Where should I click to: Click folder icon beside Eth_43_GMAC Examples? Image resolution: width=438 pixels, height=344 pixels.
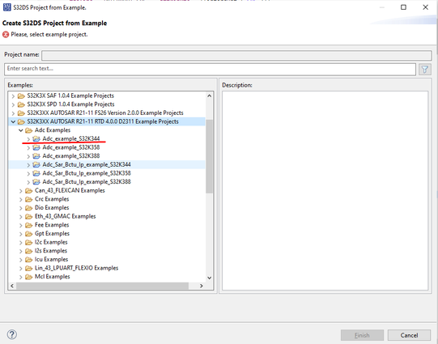pyautogui.click(x=29, y=217)
